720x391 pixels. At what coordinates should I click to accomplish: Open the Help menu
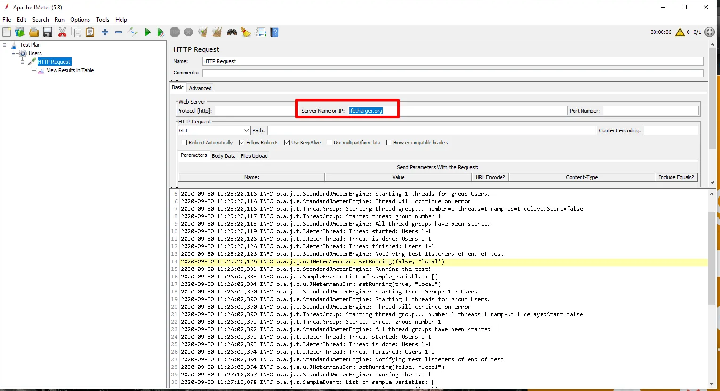[121, 20]
